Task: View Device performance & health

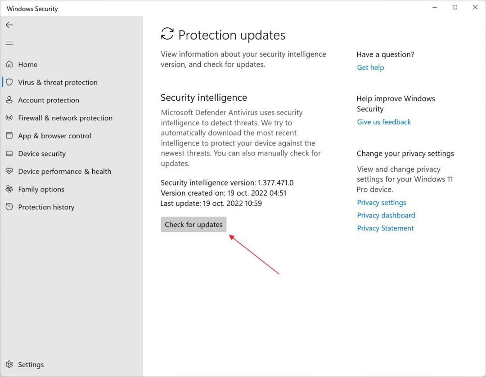Action: pyautogui.click(x=64, y=171)
